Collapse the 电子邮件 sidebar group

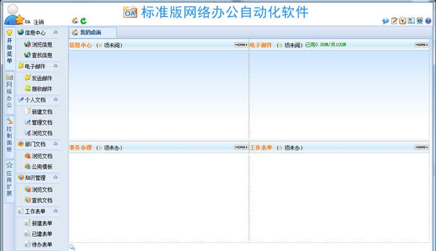click(55, 66)
